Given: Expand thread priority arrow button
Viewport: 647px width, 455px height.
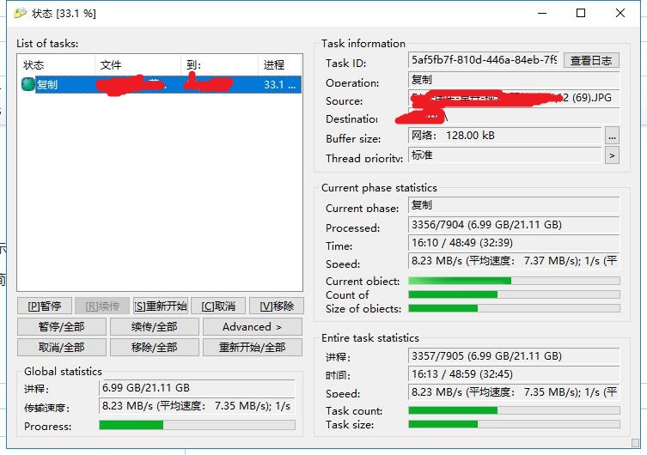Looking at the screenshot, I should 612,155.
